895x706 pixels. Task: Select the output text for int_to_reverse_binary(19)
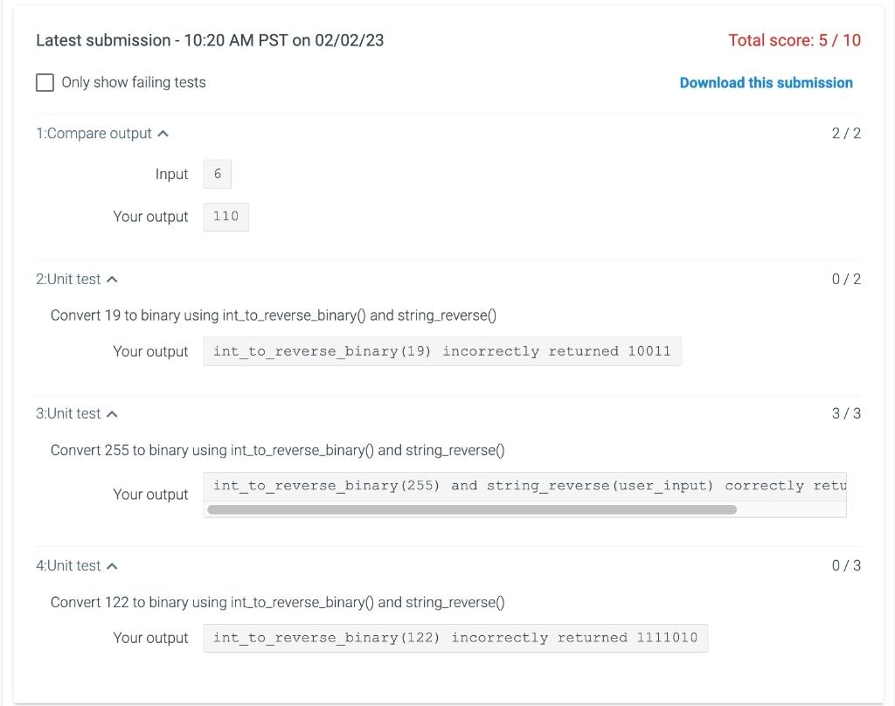click(442, 351)
